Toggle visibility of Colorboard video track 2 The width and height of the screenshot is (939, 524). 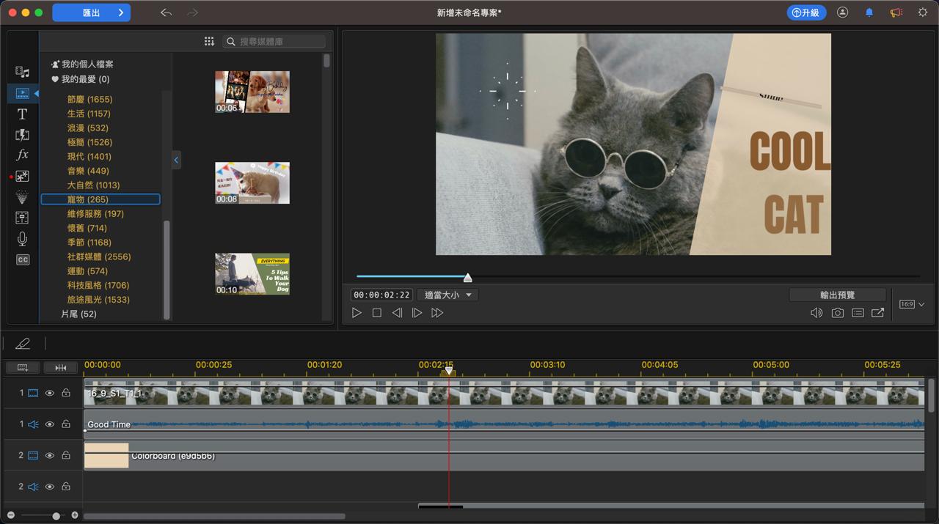point(50,456)
